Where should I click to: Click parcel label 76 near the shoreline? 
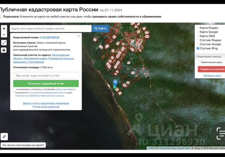click(x=120, y=93)
